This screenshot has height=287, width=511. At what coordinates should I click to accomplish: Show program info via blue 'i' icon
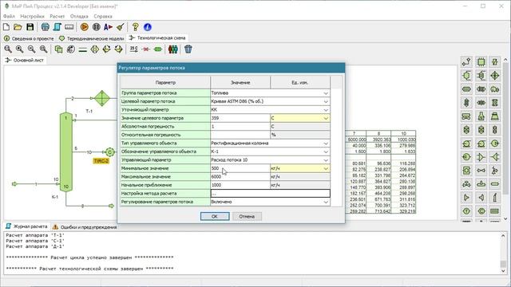147,27
